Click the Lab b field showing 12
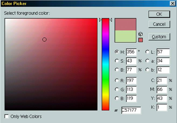The height and width of the screenshot is (123, 177). pos(163,70)
